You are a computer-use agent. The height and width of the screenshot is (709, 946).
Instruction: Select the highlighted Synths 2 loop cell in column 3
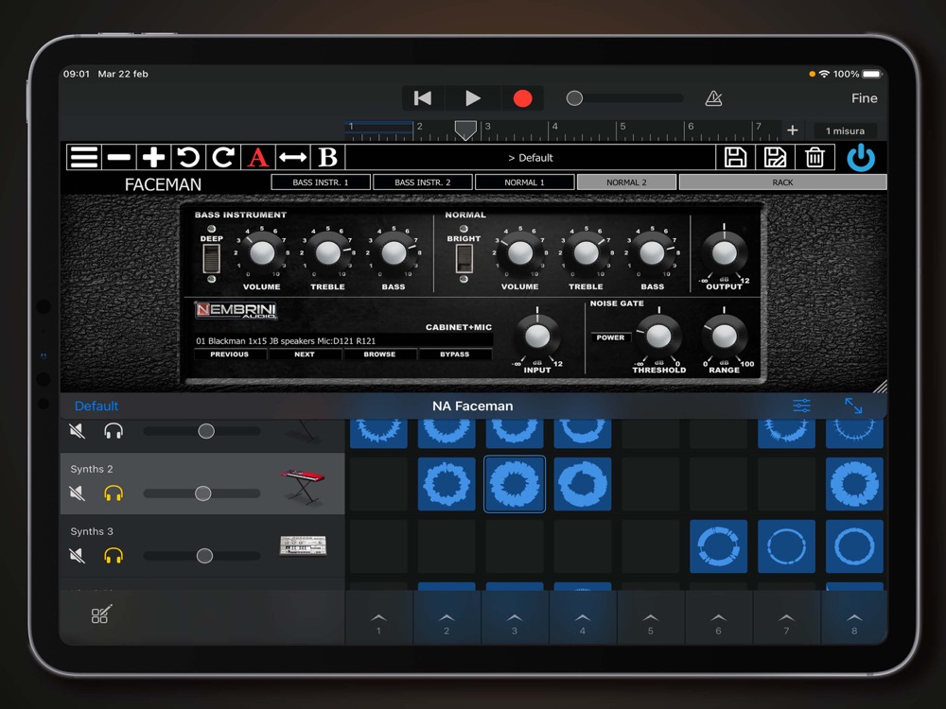(x=515, y=483)
